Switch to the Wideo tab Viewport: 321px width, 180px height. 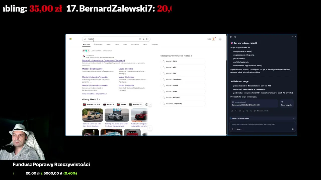117,44
